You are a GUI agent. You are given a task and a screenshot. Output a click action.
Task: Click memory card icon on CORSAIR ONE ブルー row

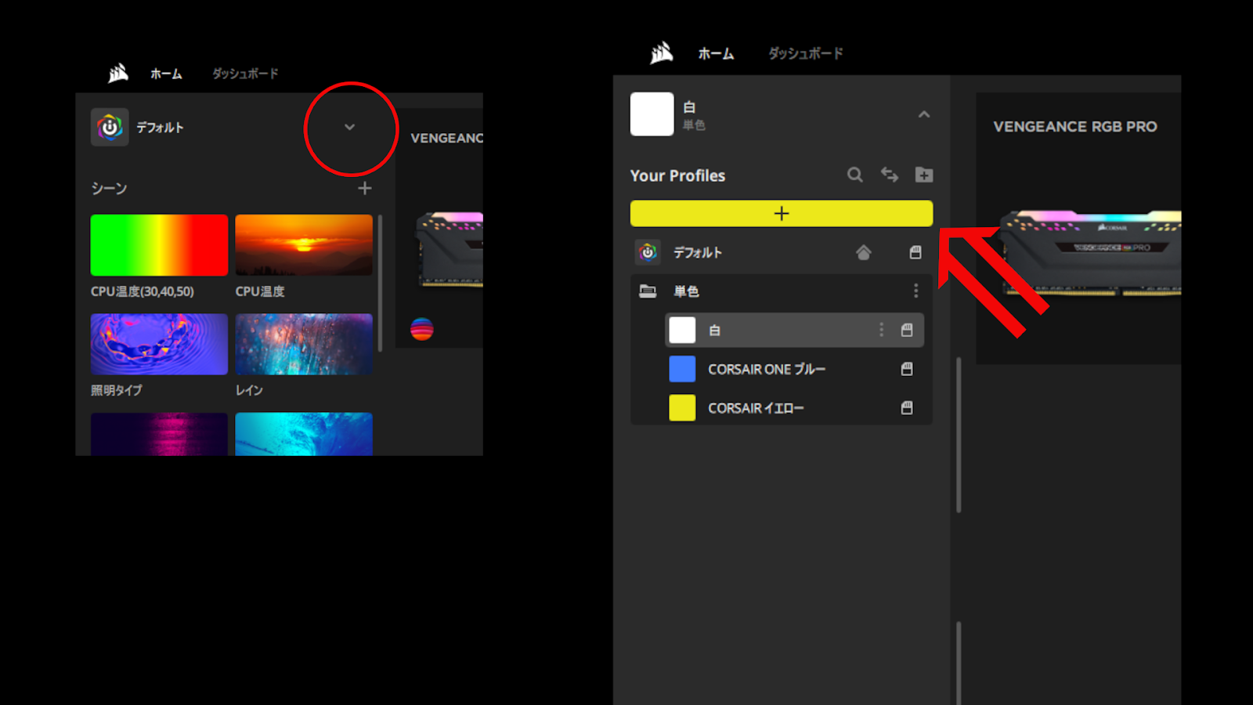[907, 369]
